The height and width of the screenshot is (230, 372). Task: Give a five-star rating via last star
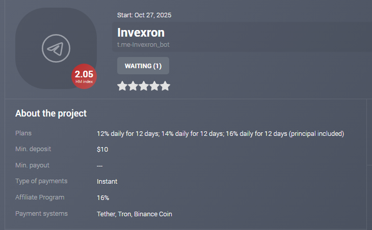[165, 86]
